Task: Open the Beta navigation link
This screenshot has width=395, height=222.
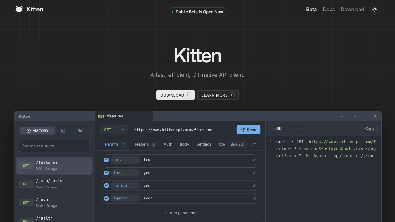Action: [x=311, y=9]
